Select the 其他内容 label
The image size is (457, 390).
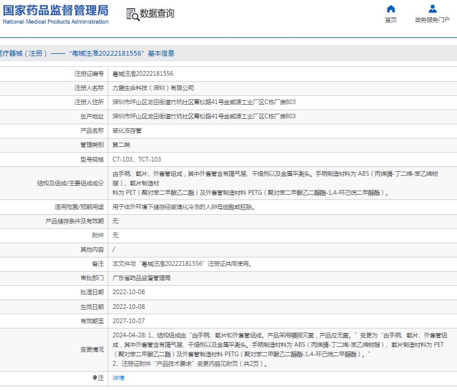pos(92,250)
